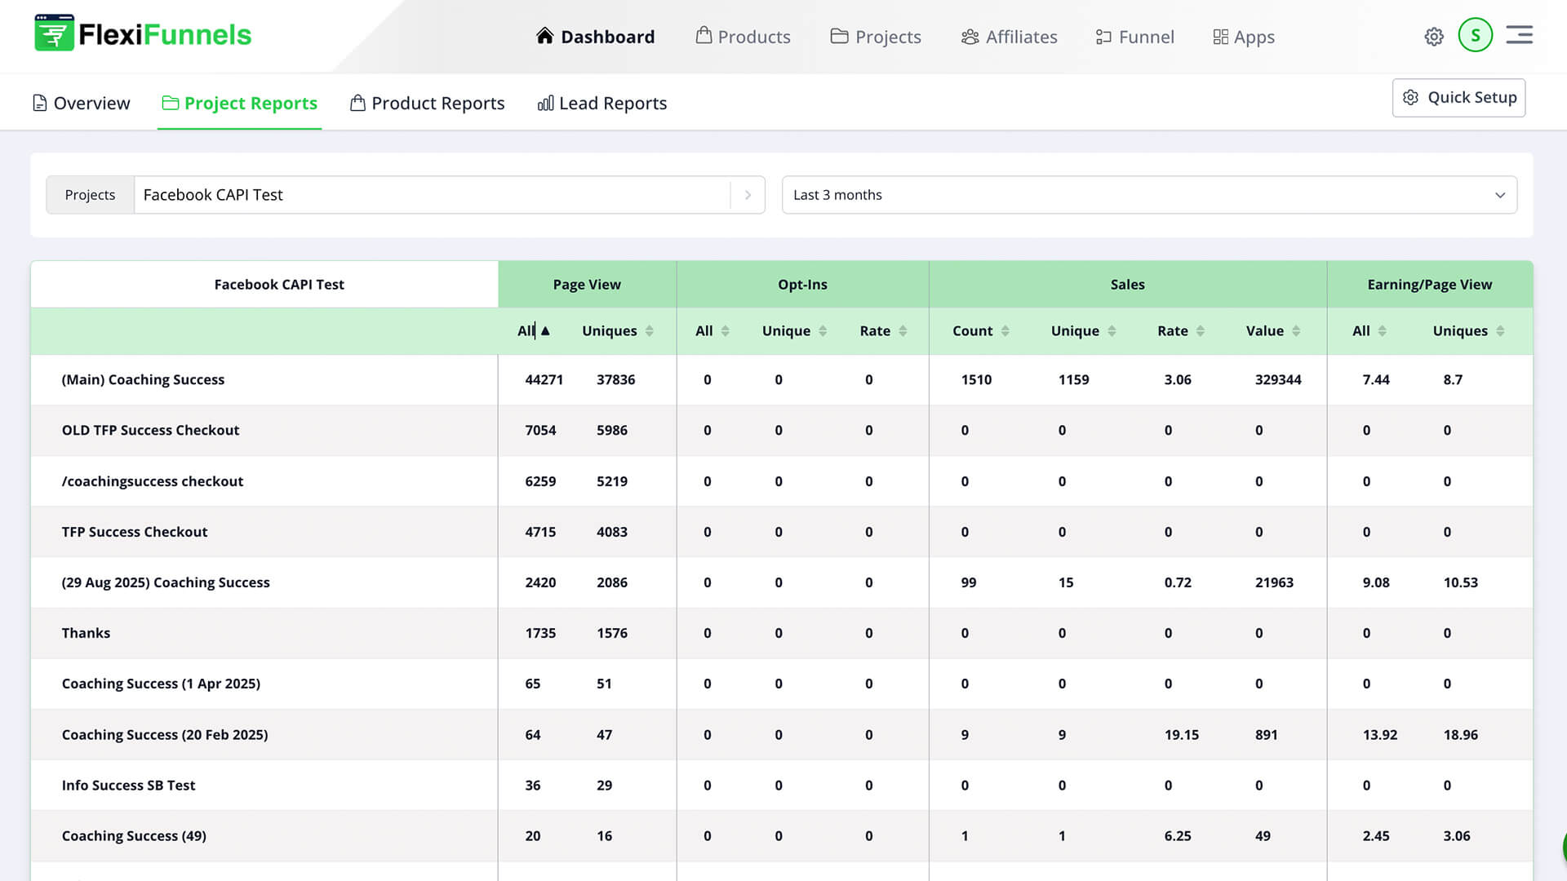Click the Affiliates people icon
The width and height of the screenshot is (1567, 881).
[970, 36]
